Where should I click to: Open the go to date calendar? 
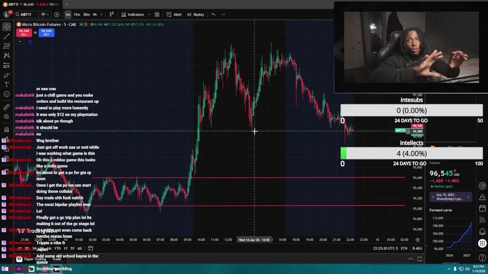90,249
